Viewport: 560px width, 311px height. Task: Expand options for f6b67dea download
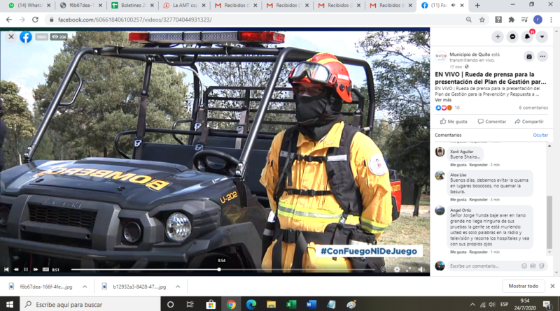(x=85, y=287)
